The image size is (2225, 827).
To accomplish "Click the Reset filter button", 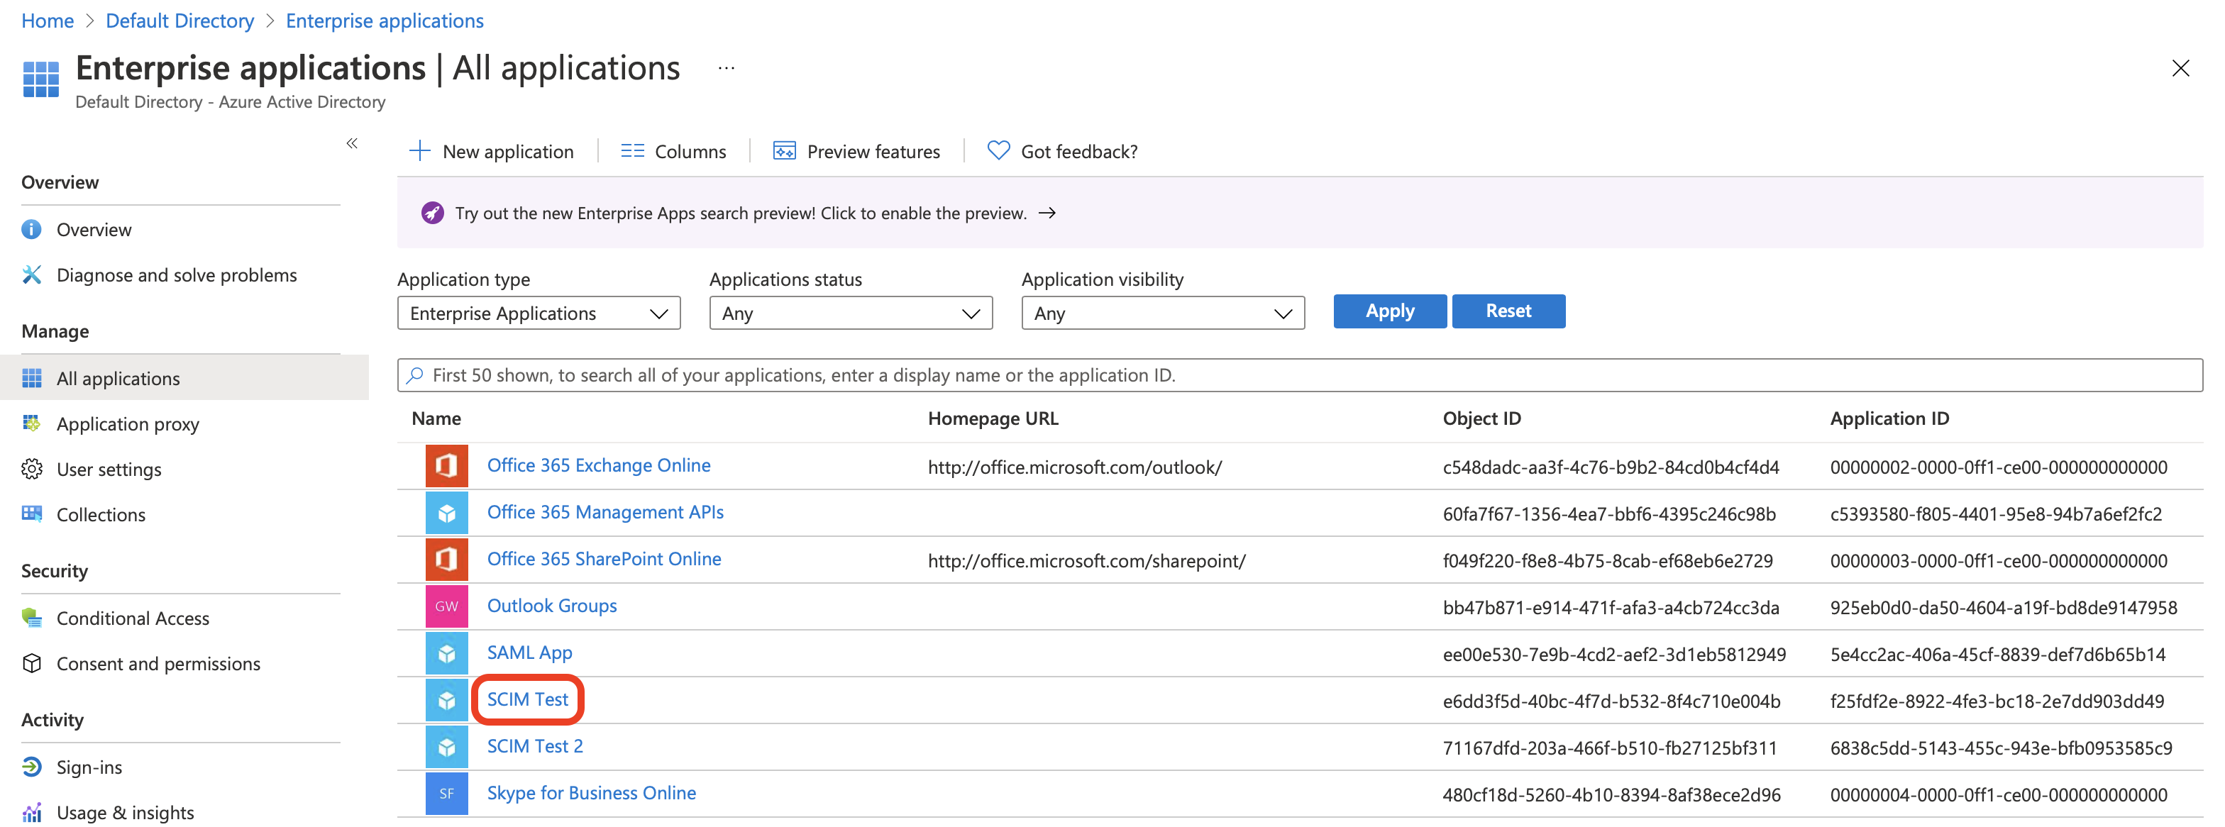I will (x=1508, y=311).
